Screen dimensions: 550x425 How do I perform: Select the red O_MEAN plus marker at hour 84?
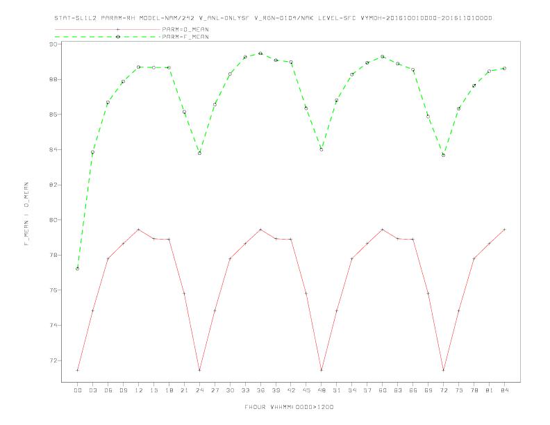coord(504,230)
